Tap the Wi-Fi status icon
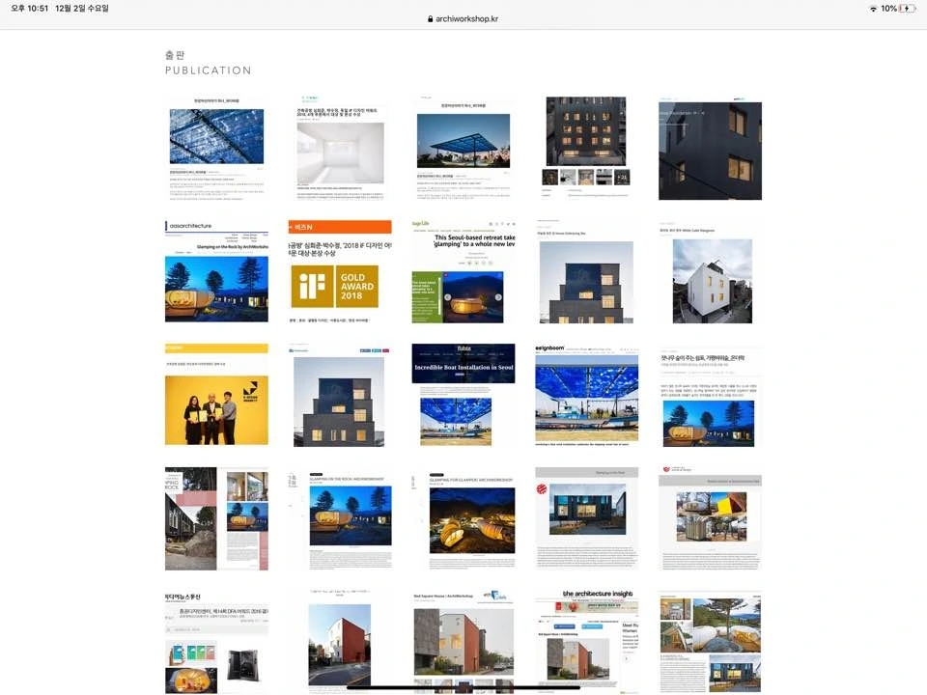The image size is (927, 695). pos(873,9)
